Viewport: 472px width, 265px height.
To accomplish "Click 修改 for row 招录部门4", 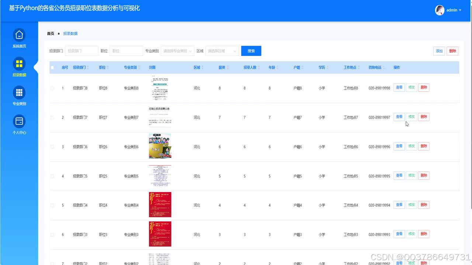I will [412, 205].
